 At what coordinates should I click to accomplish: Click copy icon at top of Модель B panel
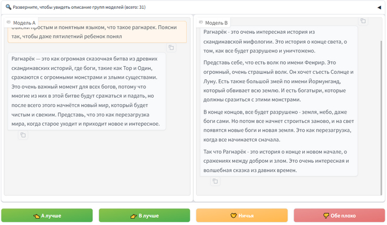click(363, 21)
